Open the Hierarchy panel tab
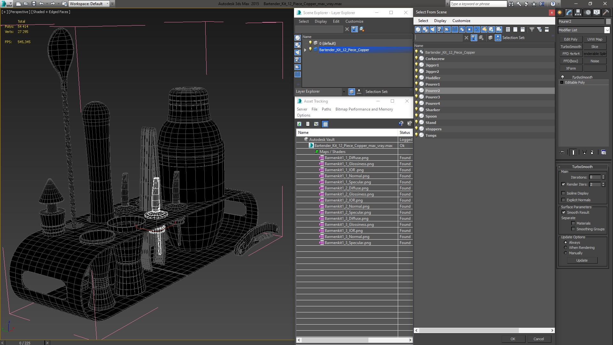The height and width of the screenshot is (345, 613). click(578, 12)
